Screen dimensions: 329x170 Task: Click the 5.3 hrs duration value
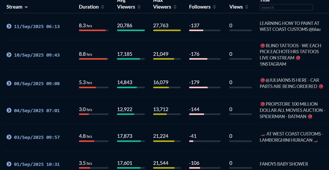[x=85, y=82]
